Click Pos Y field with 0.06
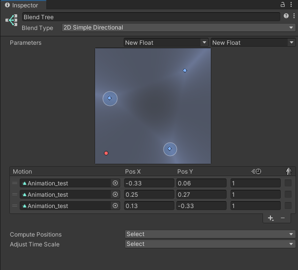The height and width of the screenshot is (270, 298). (x=201, y=183)
